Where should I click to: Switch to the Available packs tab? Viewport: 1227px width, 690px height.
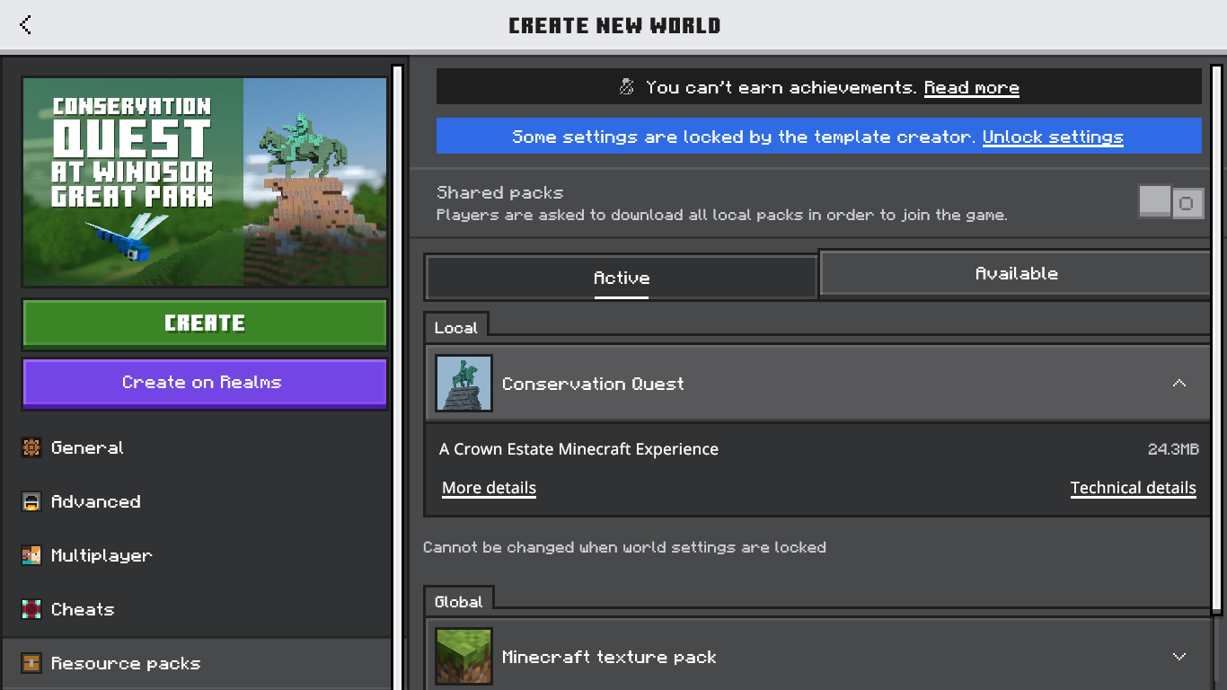coord(1016,273)
